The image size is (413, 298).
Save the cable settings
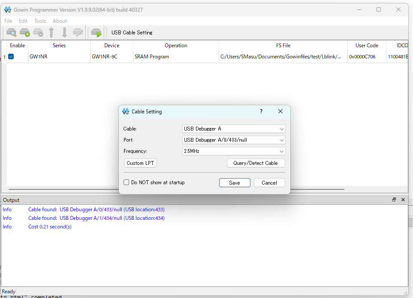tap(235, 183)
